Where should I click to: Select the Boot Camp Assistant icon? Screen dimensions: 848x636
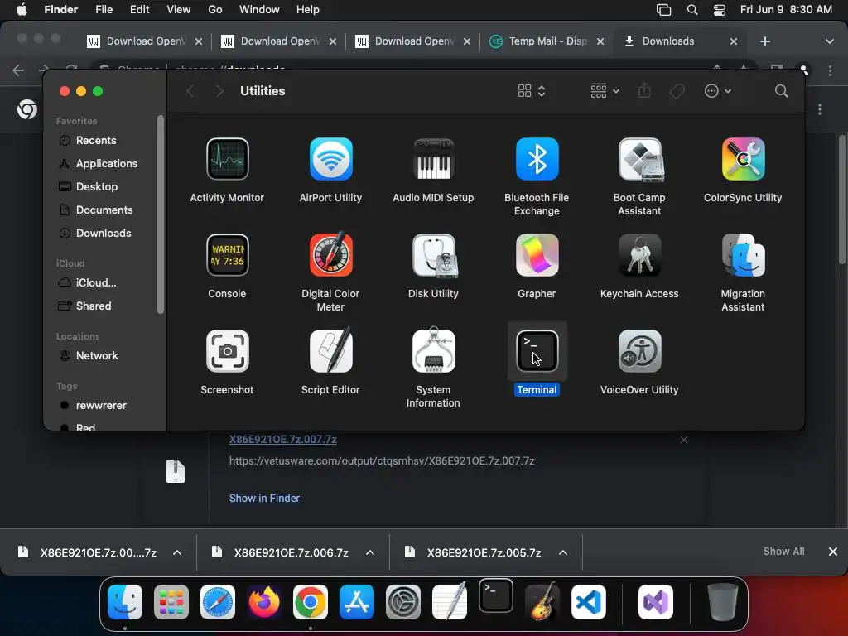point(640,159)
